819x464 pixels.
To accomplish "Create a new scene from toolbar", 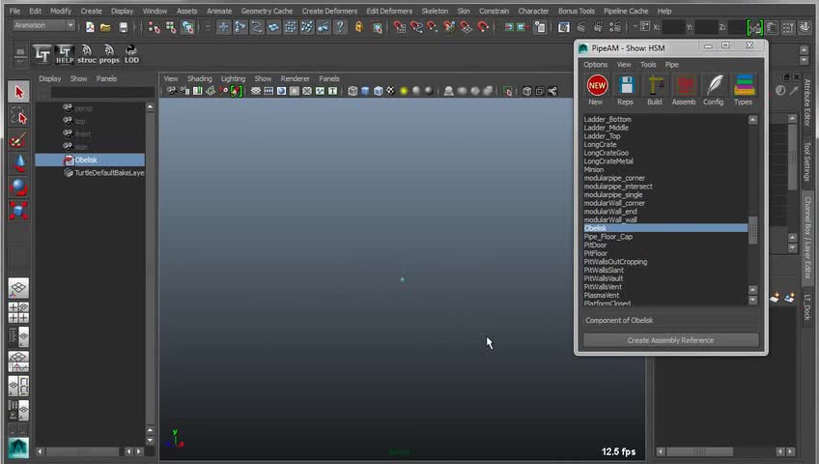I will click(90, 27).
